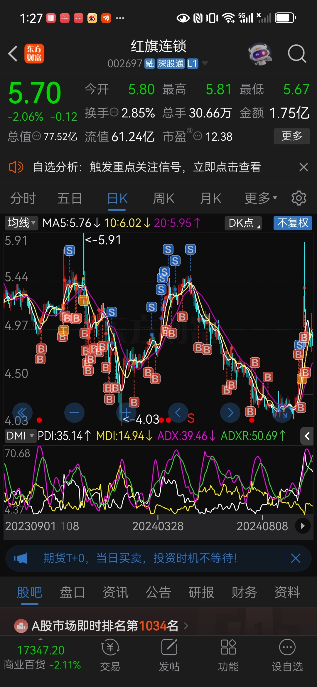Toggle 不复权 adjustment button
Viewport: 317px width, 687px height.
tap(293, 223)
